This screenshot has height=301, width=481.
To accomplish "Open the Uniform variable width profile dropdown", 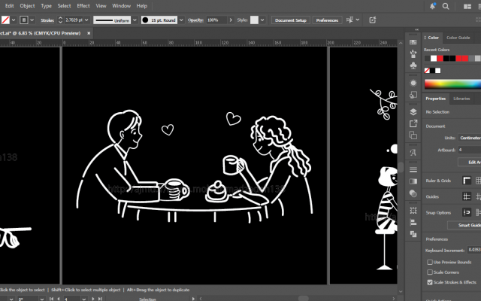I will 135,20.
